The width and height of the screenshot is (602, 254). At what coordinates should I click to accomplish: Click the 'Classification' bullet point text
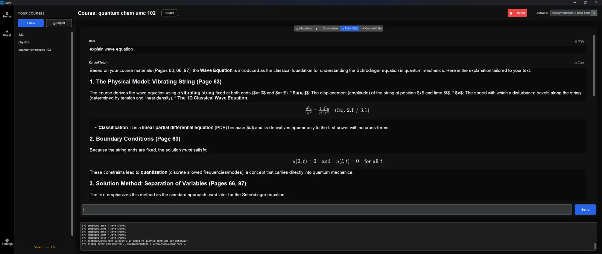point(244,128)
